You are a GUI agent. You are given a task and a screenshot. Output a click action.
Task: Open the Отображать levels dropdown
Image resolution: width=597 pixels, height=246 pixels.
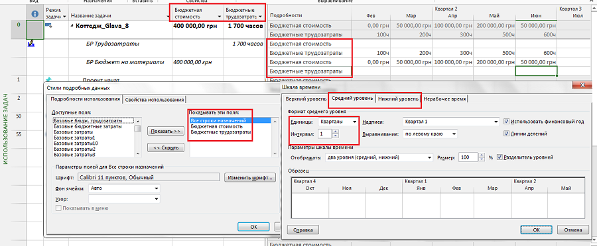coord(430,157)
